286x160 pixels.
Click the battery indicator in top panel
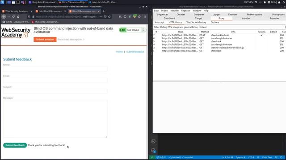pos(272,2)
